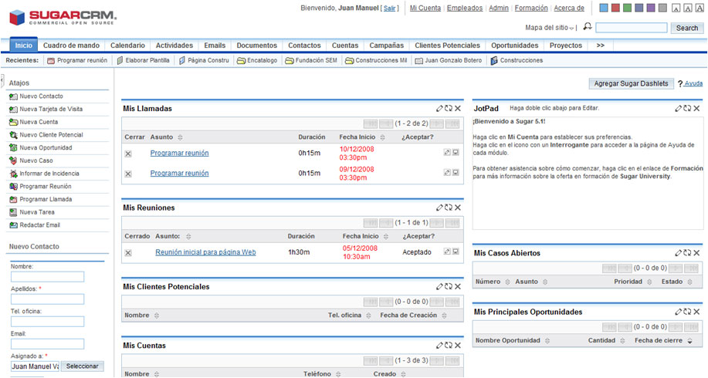Viewport: 708px width, 378px height.
Task: Open the Reunión inicial para página Web link
Action: (x=205, y=252)
